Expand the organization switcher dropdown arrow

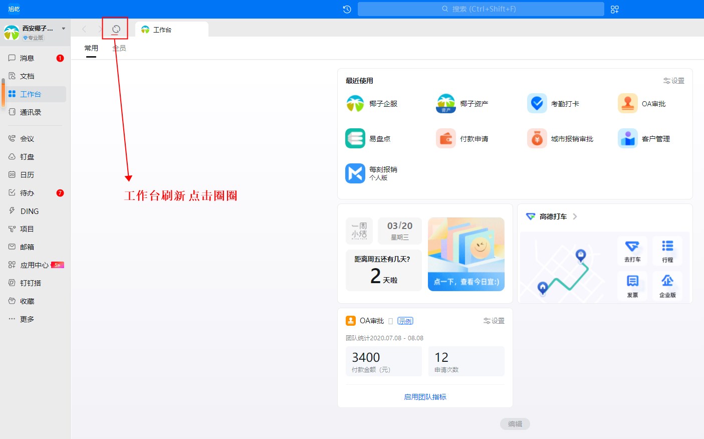point(64,29)
